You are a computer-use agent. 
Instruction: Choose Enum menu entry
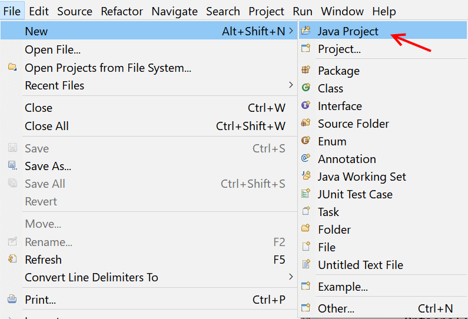click(x=383, y=141)
